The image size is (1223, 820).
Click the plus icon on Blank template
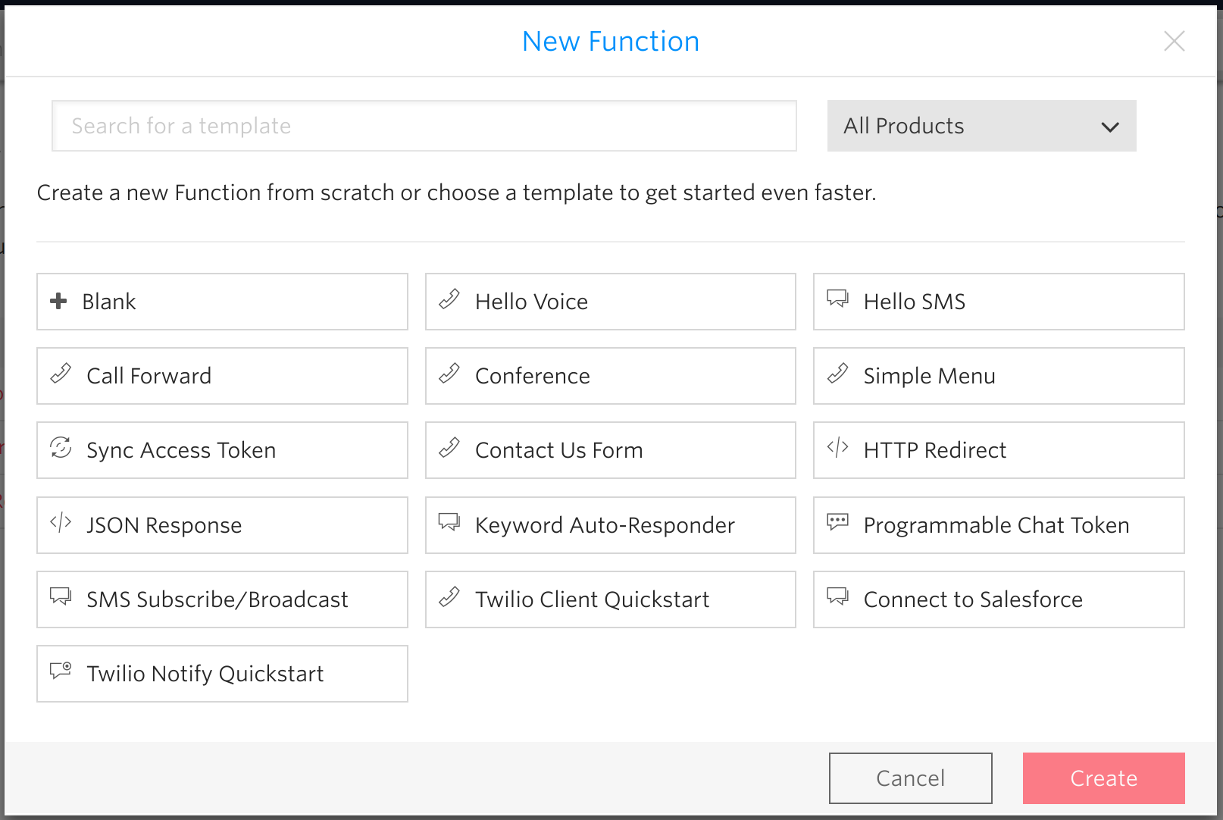pos(58,301)
